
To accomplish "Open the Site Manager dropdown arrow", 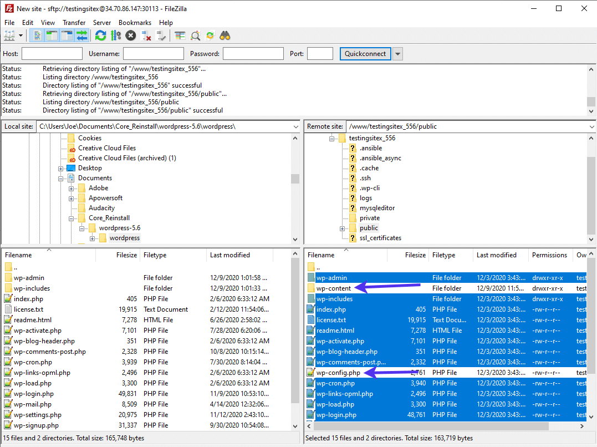I will [x=21, y=35].
